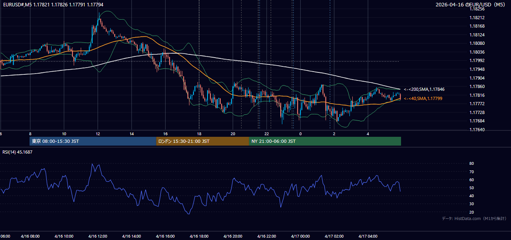Click price axis value 1.17948

pos(477,69)
